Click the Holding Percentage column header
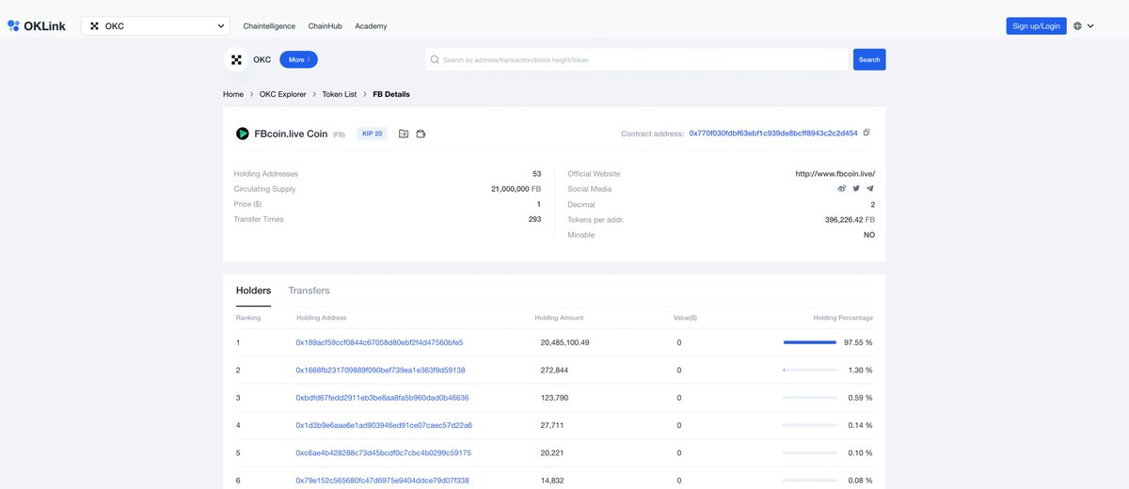1129x489 pixels. pos(843,318)
